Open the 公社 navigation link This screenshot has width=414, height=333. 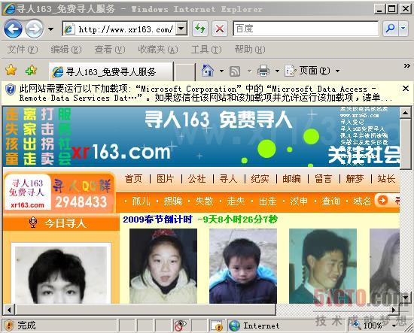point(196,179)
